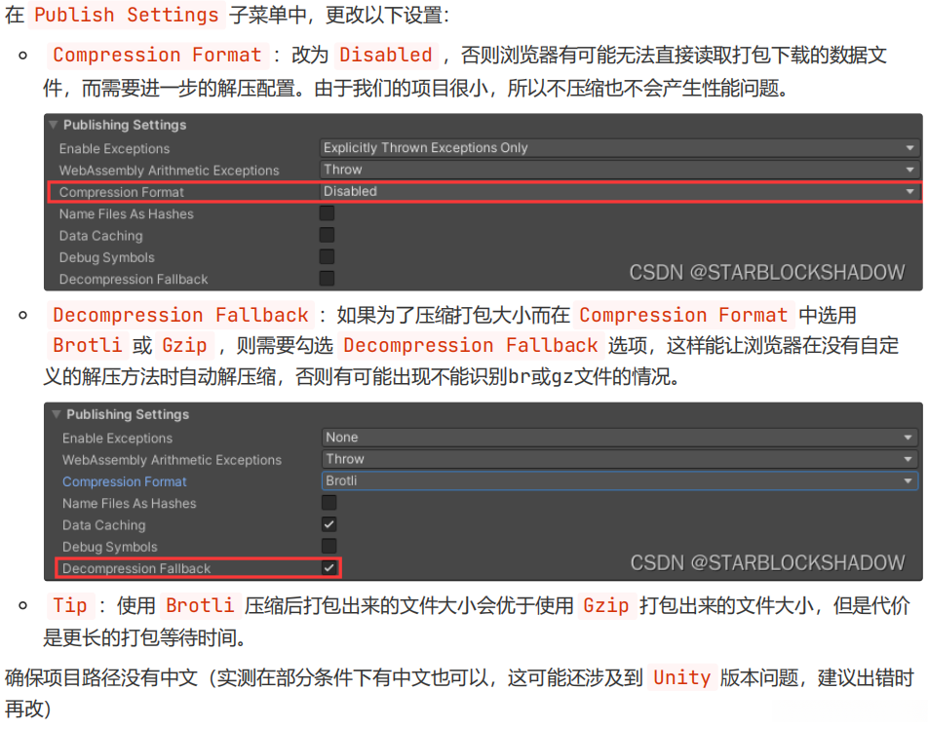Toggle Name Files As Hashes in second panel
928x729 pixels.
(329, 503)
